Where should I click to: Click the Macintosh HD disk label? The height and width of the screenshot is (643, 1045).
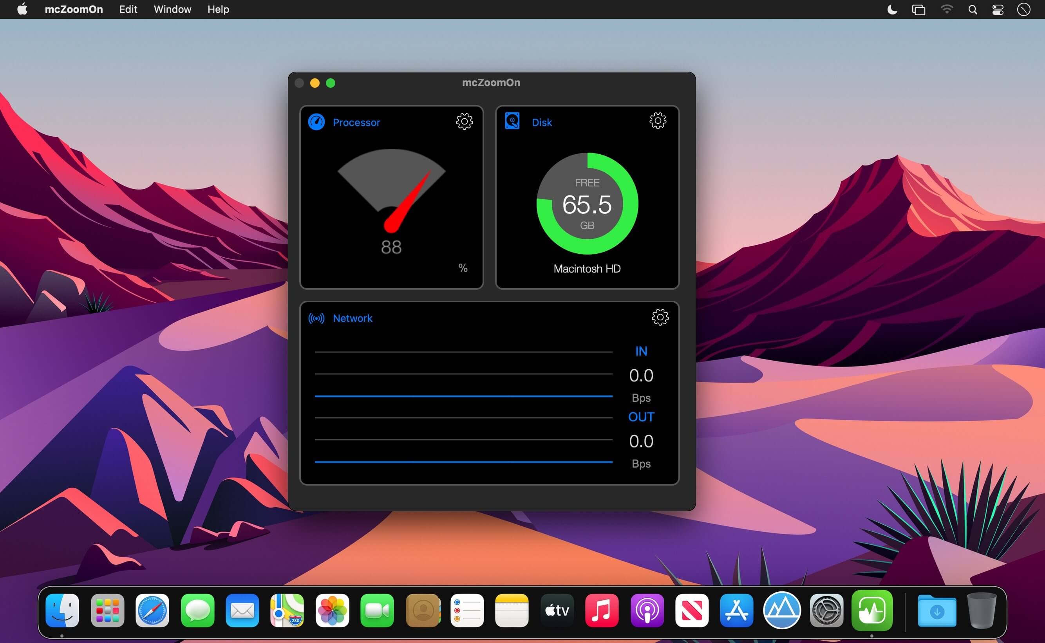[x=587, y=269]
